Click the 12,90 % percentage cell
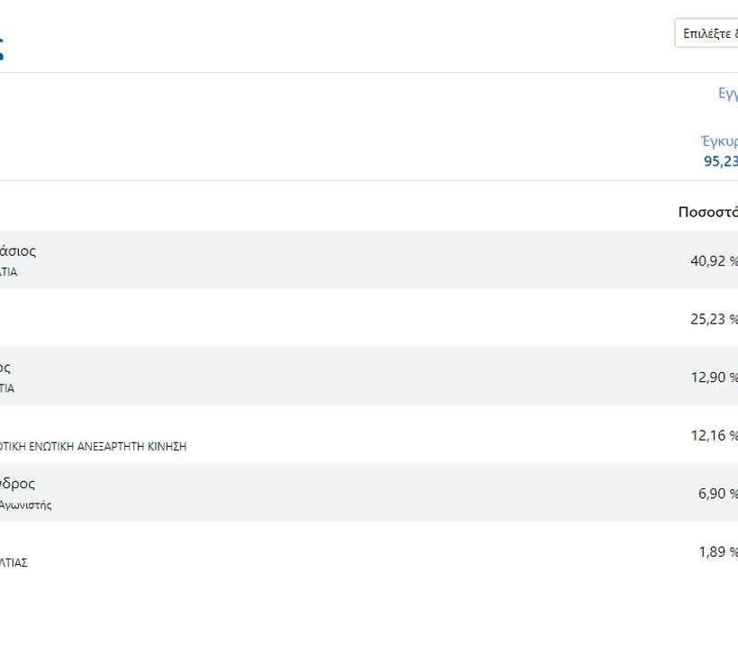Screen dimensions: 738x672 714,377
